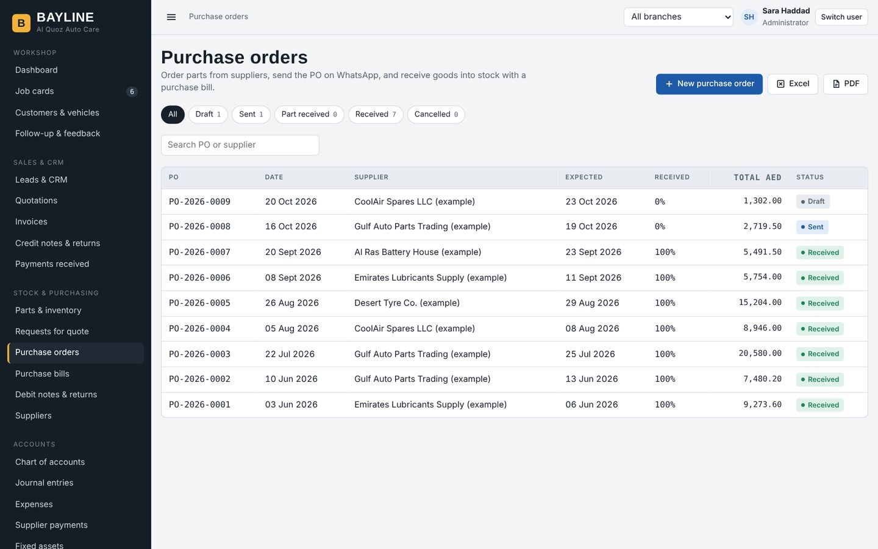Open purchase order PO-2026-0008
Viewport: 878px width, 549px height.
(x=199, y=227)
